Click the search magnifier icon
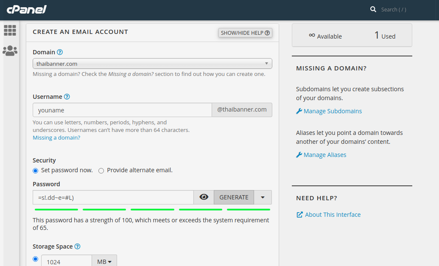This screenshot has height=266, width=439. coord(373,9)
